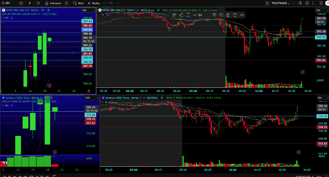This screenshot has width=329, height=177.
Task: Open the TRICKTRADES layout name menu
Action: tap(283, 3)
